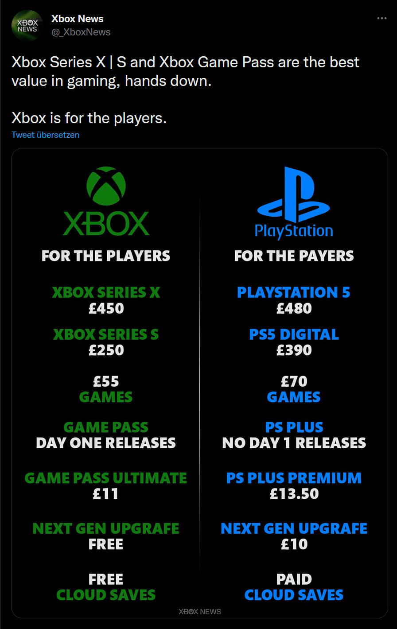This screenshot has height=629, width=397.
Task: Click the FOR THE PLAYERS heading
Action: (x=106, y=256)
